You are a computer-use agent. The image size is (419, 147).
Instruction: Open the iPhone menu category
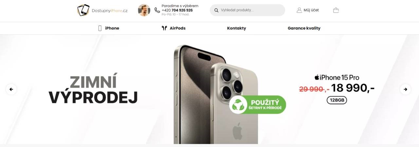pos(112,28)
